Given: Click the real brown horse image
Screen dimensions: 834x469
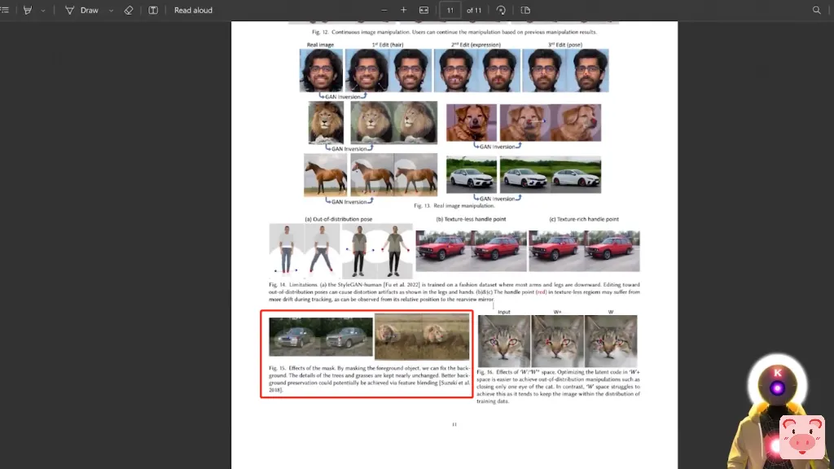Looking at the screenshot, I should [x=326, y=175].
